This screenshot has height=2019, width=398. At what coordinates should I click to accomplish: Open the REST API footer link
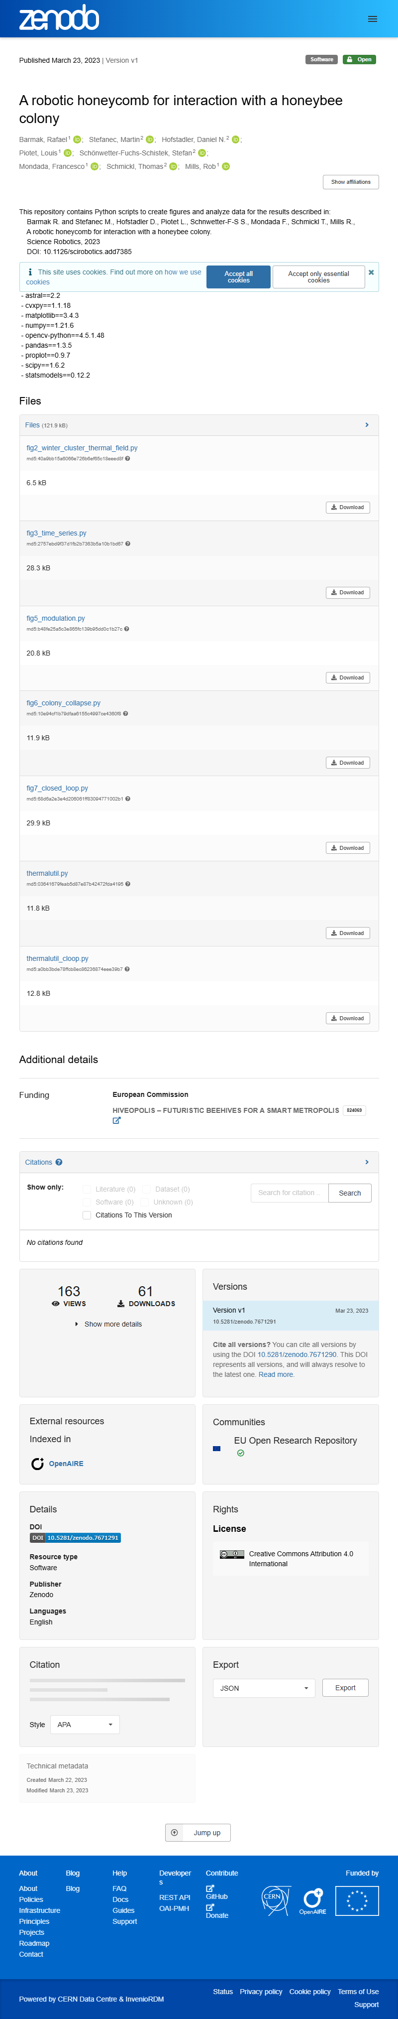click(x=175, y=1897)
